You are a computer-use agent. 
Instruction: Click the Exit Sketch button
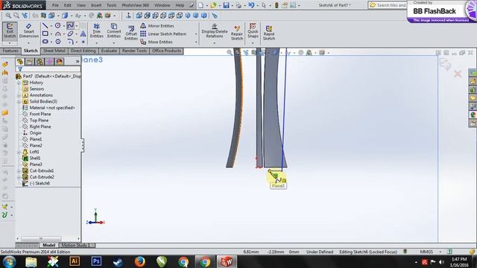pos(10,31)
